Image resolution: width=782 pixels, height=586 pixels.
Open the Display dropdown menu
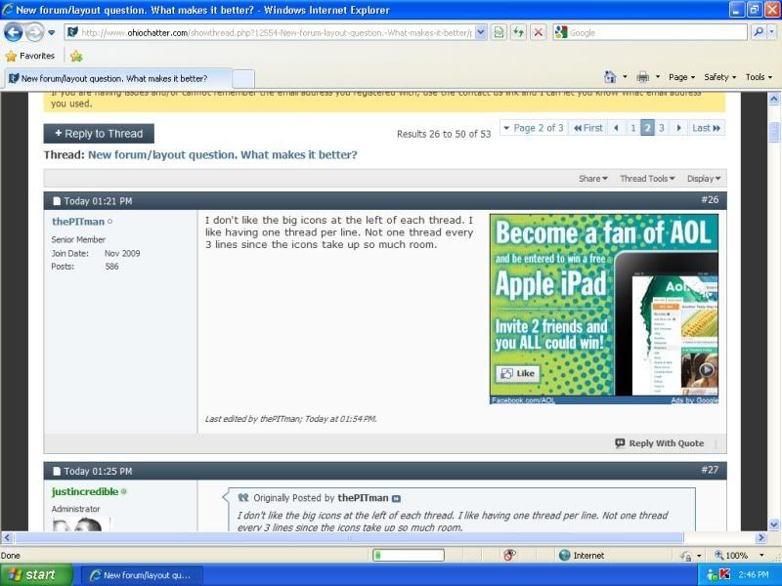(x=704, y=179)
